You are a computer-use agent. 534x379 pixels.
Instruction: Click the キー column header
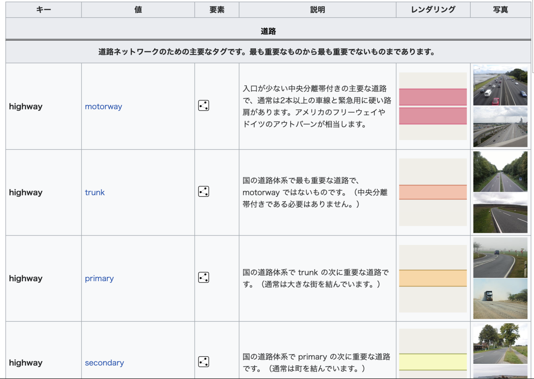pos(44,9)
